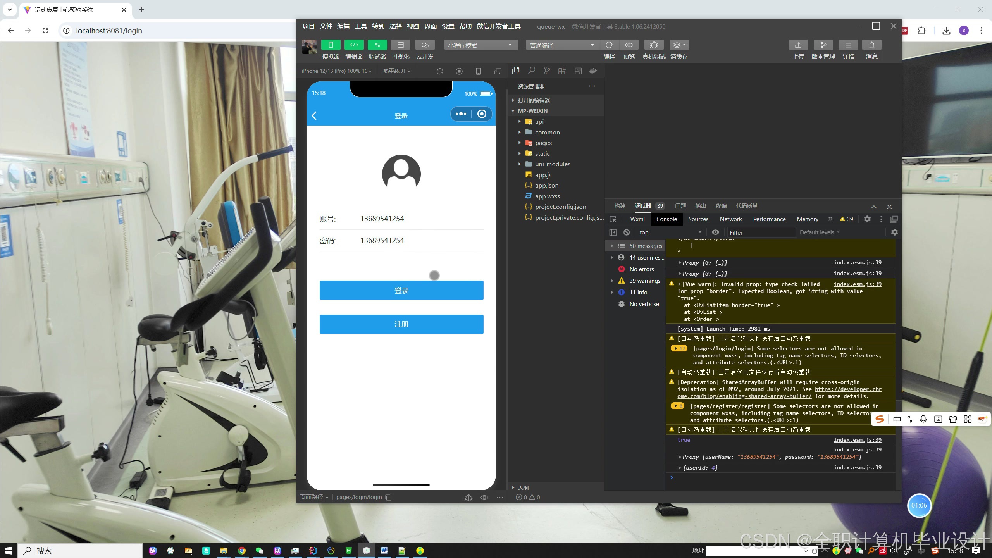
Task: Click the 上传 upload icon
Action: [798, 45]
